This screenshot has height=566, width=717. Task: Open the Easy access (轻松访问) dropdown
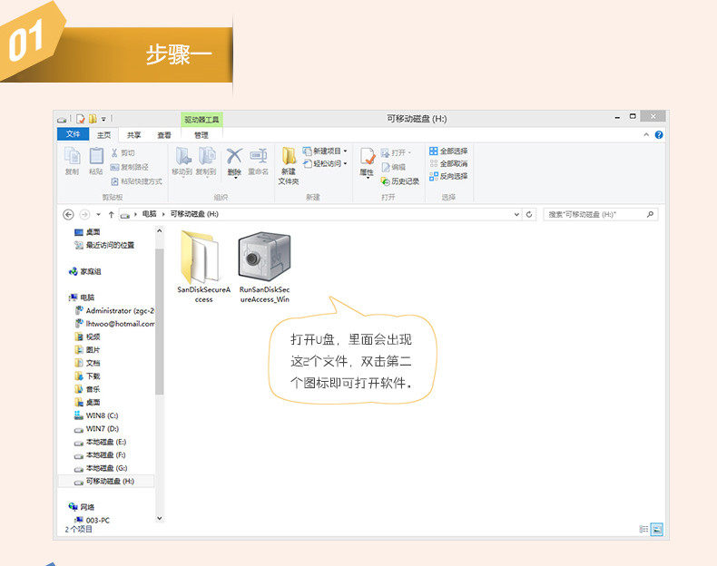(x=325, y=163)
